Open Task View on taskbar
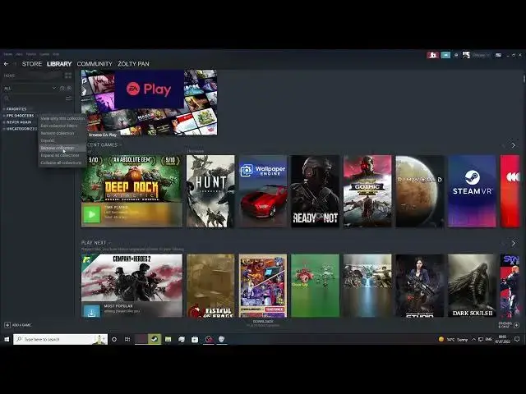Screen dimensions: 526x394 pyautogui.click(x=127, y=339)
